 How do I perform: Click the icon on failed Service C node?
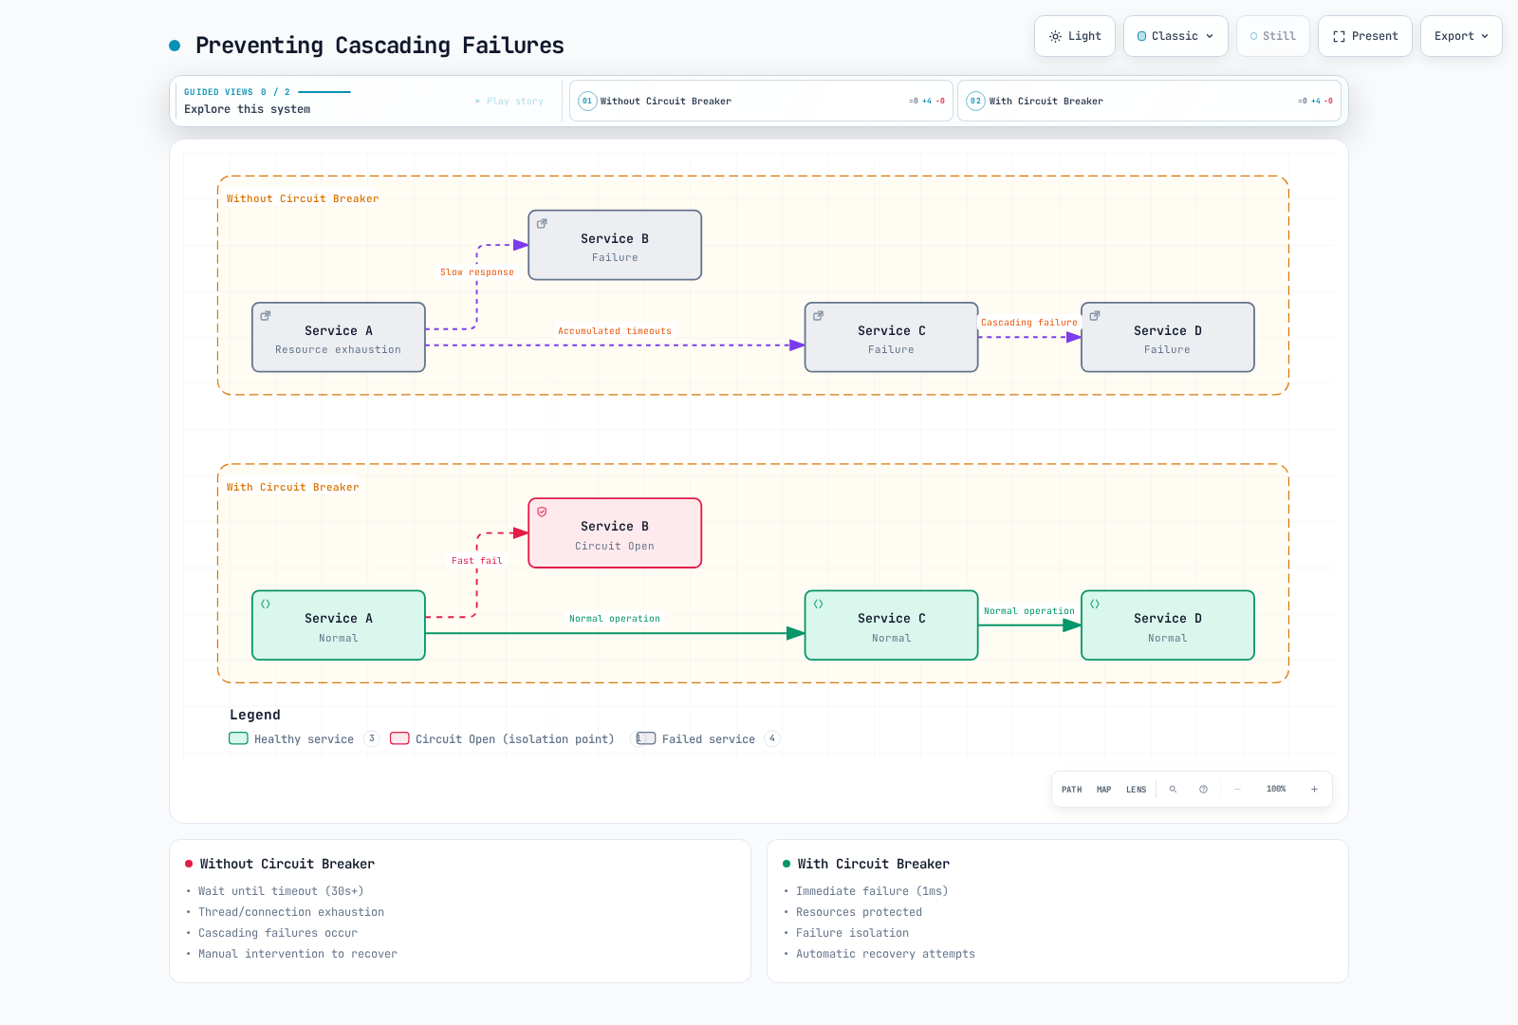click(818, 316)
